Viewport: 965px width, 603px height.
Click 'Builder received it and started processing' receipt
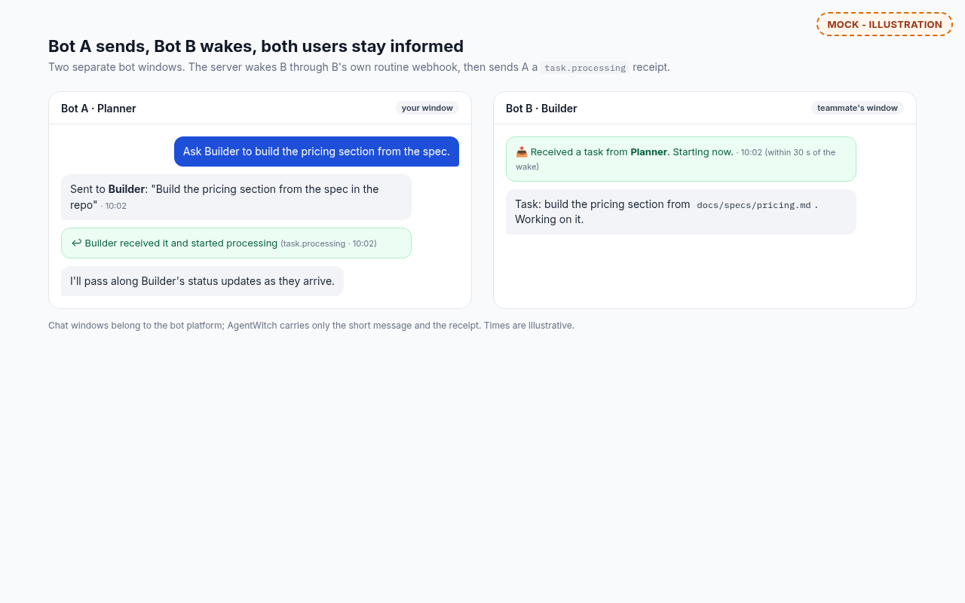(x=236, y=243)
